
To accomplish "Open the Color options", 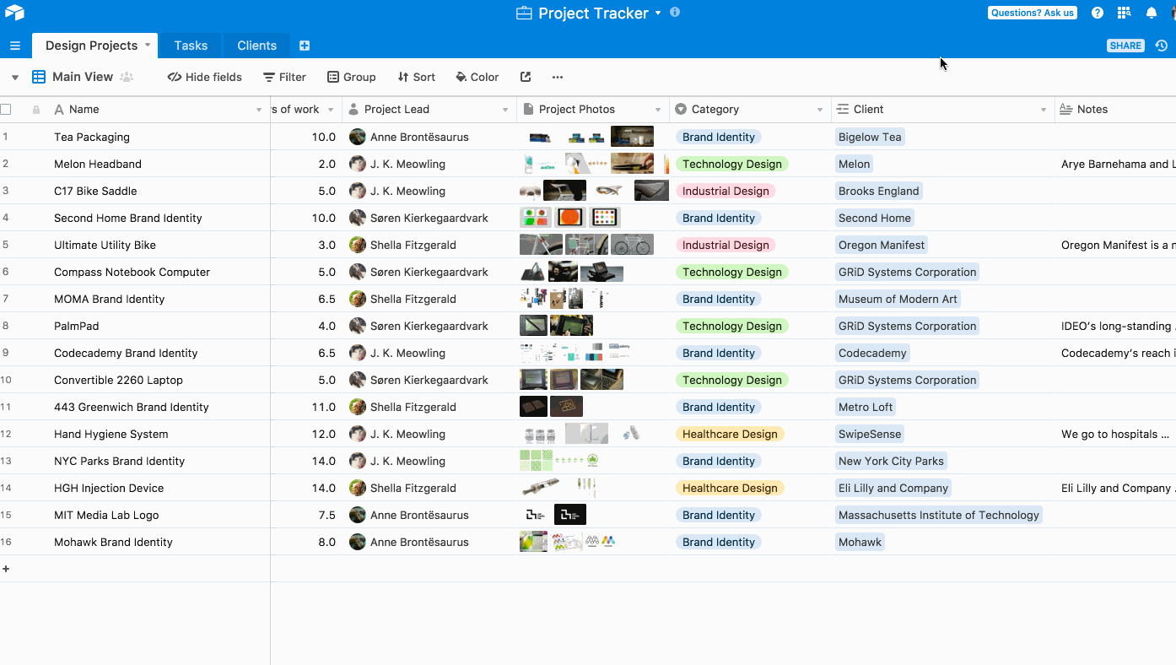I will (477, 77).
